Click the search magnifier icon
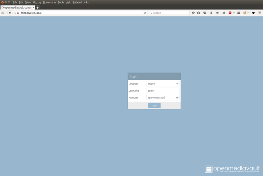263x176 pixels. 151,13
